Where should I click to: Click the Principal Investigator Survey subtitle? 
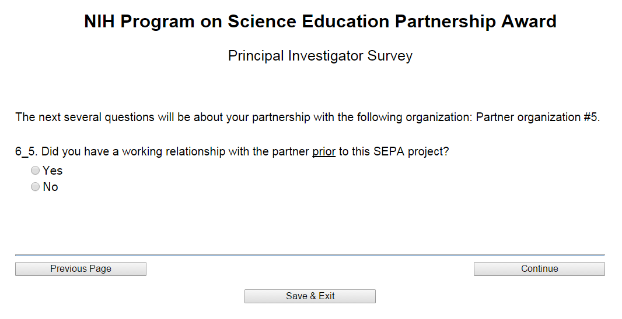coord(320,56)
